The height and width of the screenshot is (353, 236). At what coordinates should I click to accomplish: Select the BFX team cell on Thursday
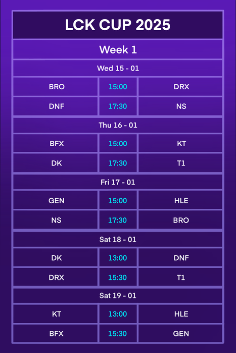(x=56, y=143)
